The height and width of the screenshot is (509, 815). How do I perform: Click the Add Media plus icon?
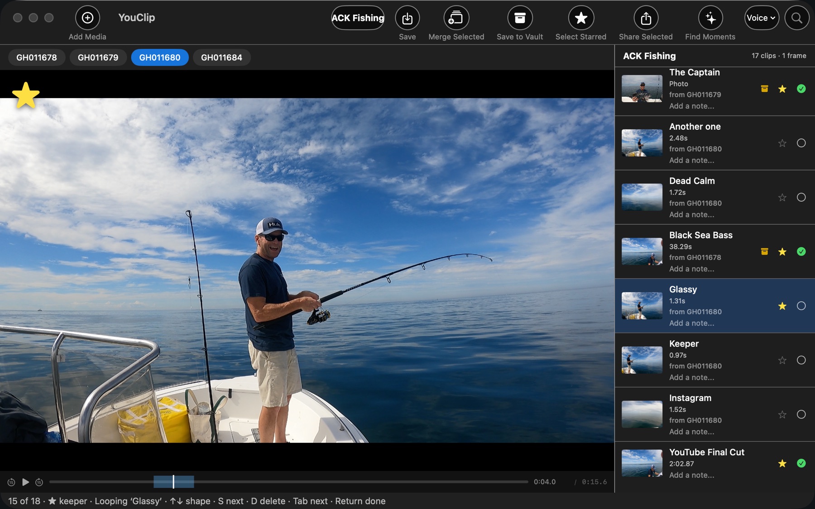pyautogui.click(x=87, y=18)
